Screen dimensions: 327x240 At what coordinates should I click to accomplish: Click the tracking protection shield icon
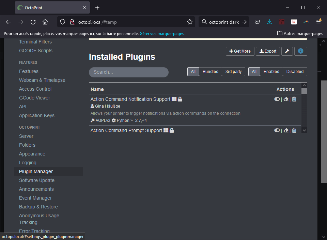pyautogui.click(x=63, y=22)
